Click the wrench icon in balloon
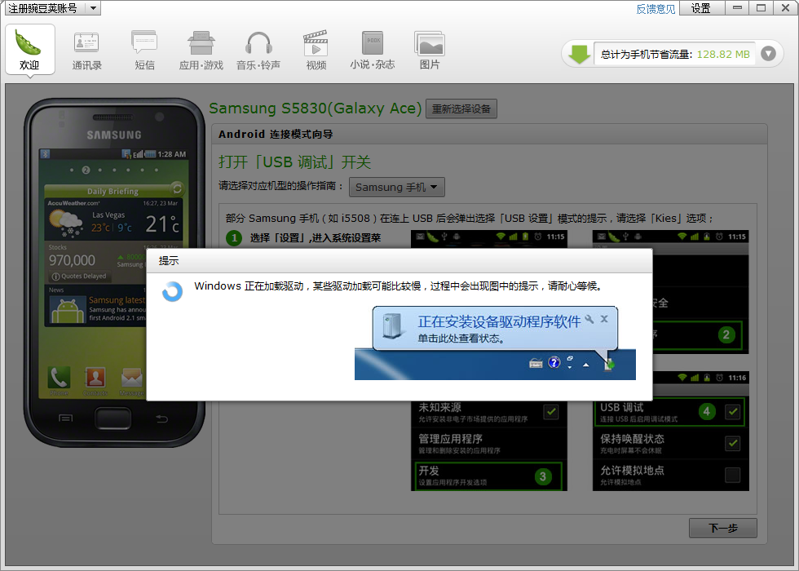 [x=589, y=319]
